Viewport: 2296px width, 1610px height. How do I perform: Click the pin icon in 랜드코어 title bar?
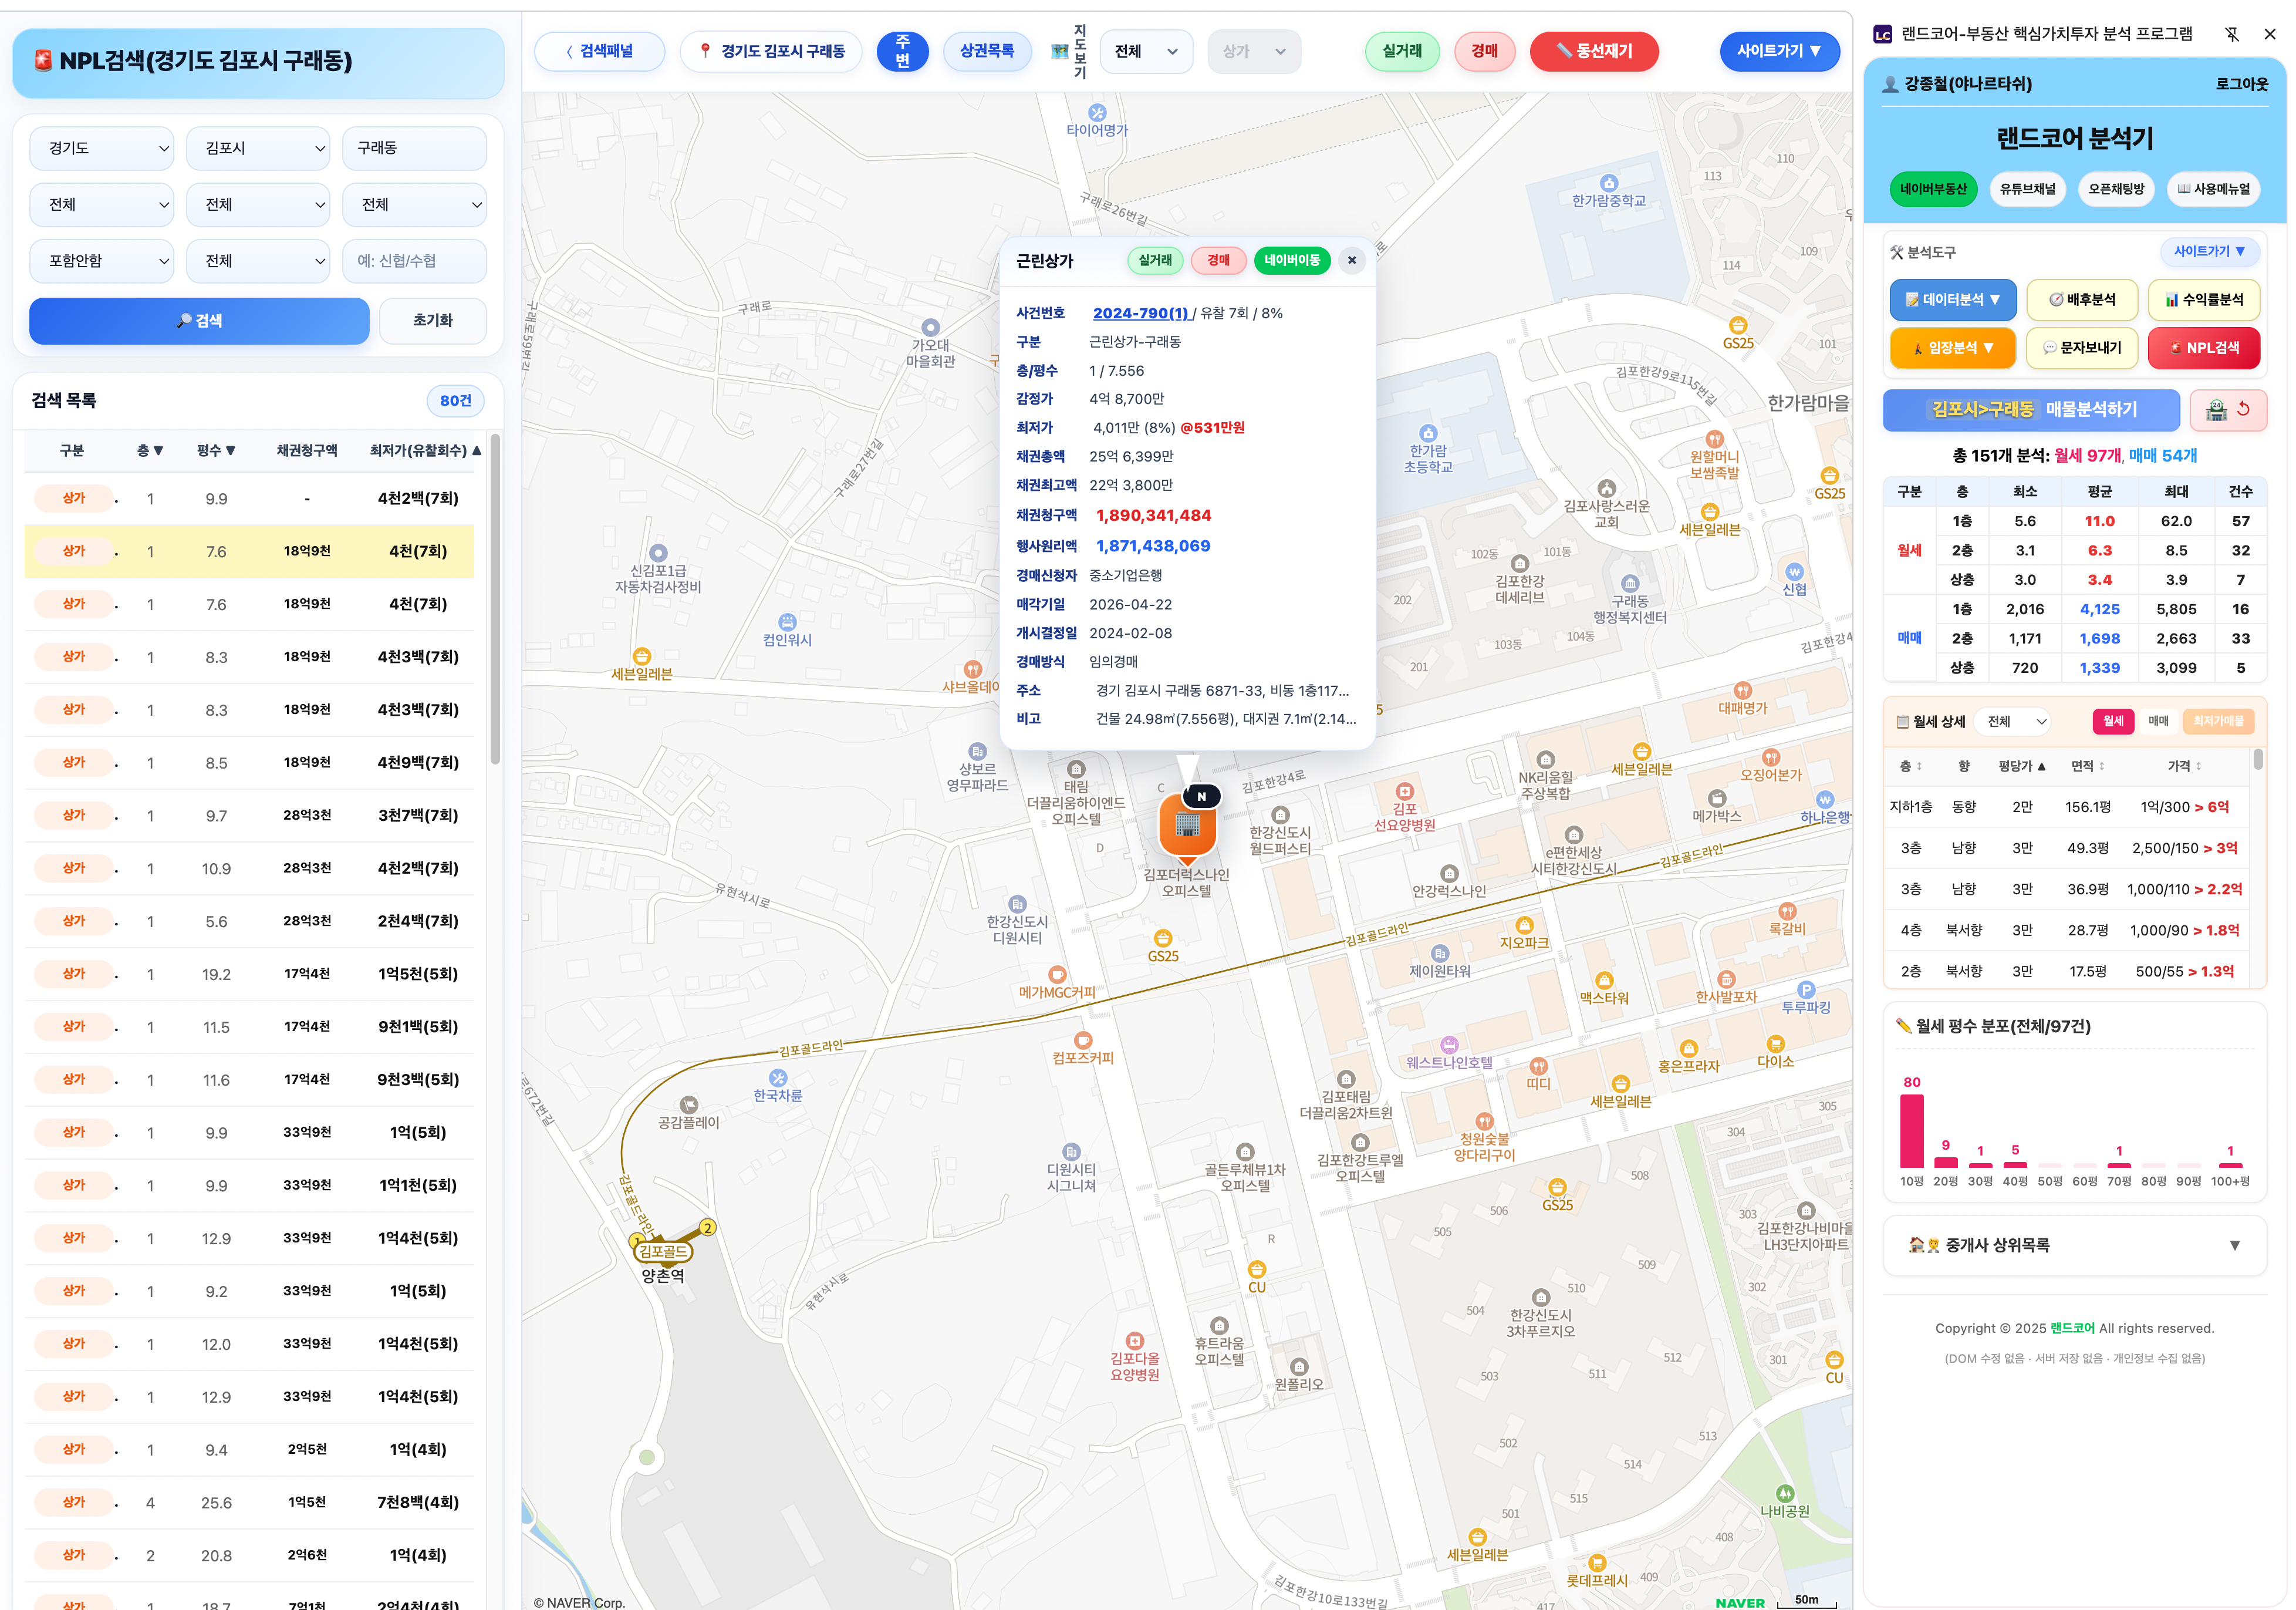pyautogui.click(x=2231, y=34)
